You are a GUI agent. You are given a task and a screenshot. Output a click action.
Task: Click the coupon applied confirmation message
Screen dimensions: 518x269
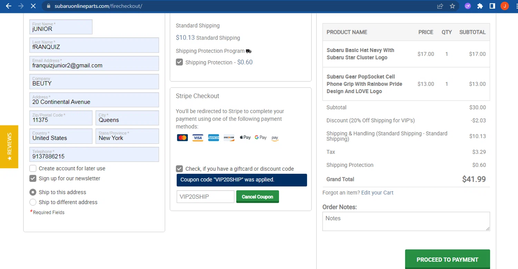242,180
